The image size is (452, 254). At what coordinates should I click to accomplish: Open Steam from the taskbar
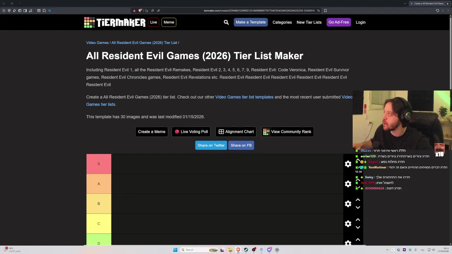coord(246,250)
